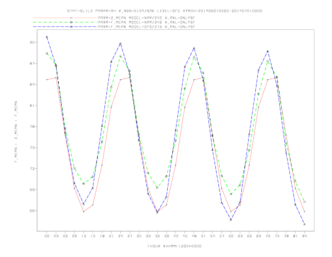Click the plus marker on the red legend line
Viewport: 332px width, 257px height.
71,18
